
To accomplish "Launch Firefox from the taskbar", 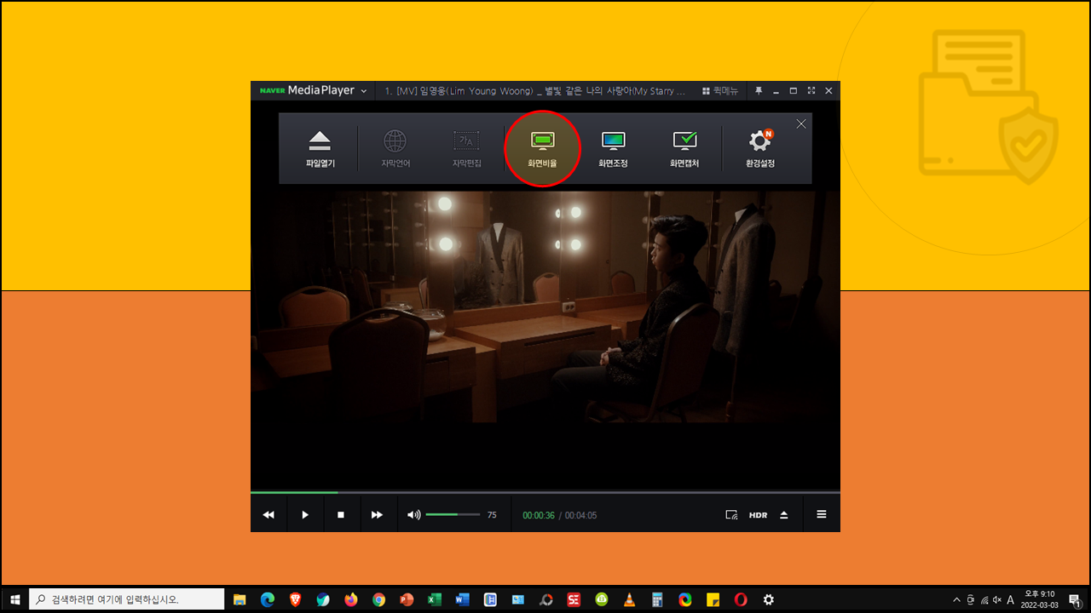I will pyautogui.click(x=351, y=599).
